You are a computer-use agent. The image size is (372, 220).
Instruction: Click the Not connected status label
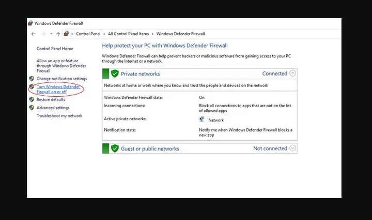coord(270,149)
